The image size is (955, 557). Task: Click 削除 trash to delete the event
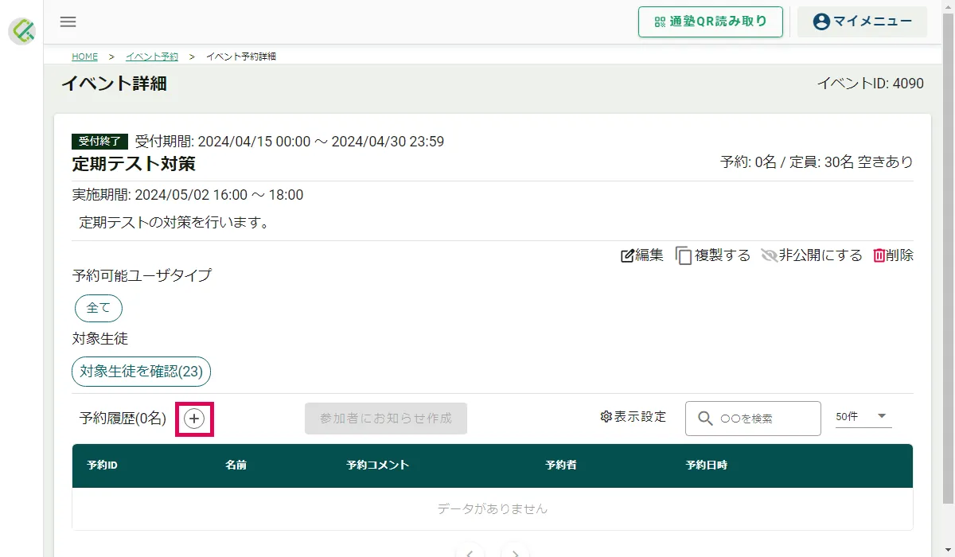coord(893,255)
